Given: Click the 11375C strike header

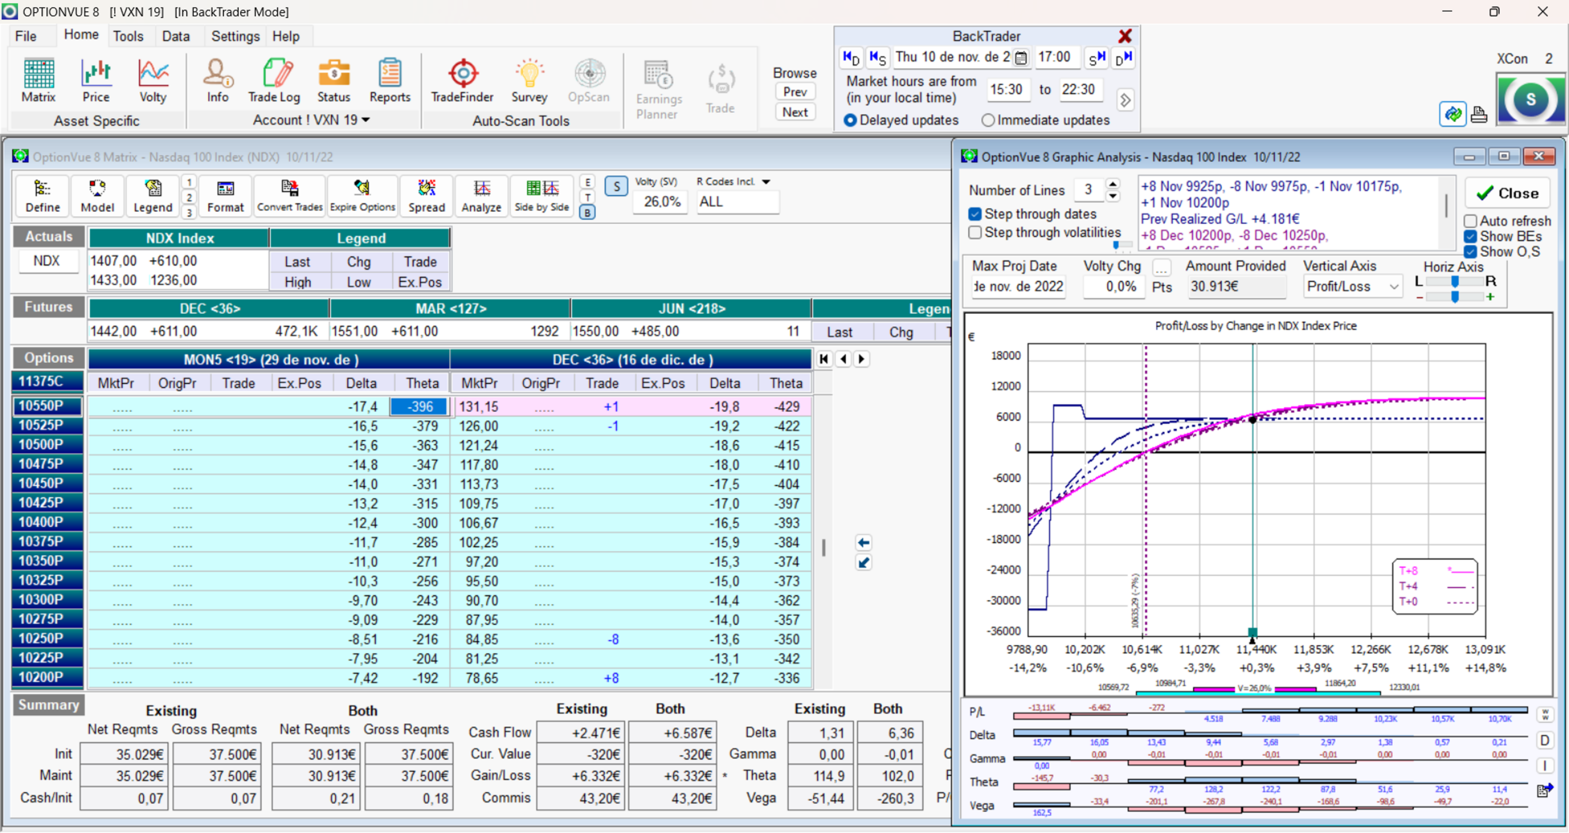Looking at the screenshot, I should point(48,381).
